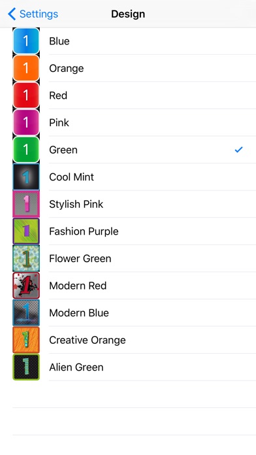Viewport: 256px width, 455px height.
Task: Tap the Blue design tile icon
Action: click(26, 41)
